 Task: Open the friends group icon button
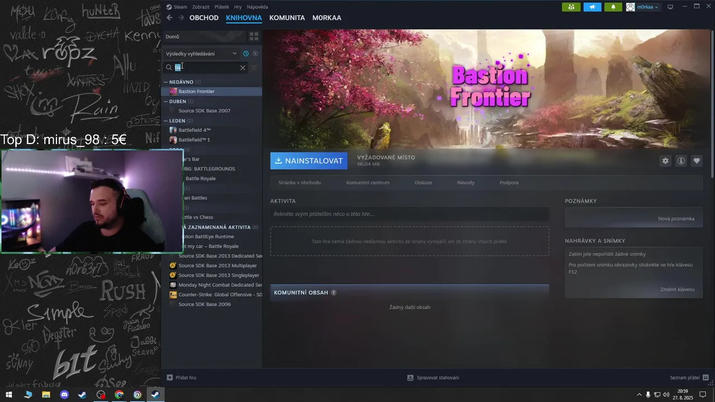(x=571, y=7)
